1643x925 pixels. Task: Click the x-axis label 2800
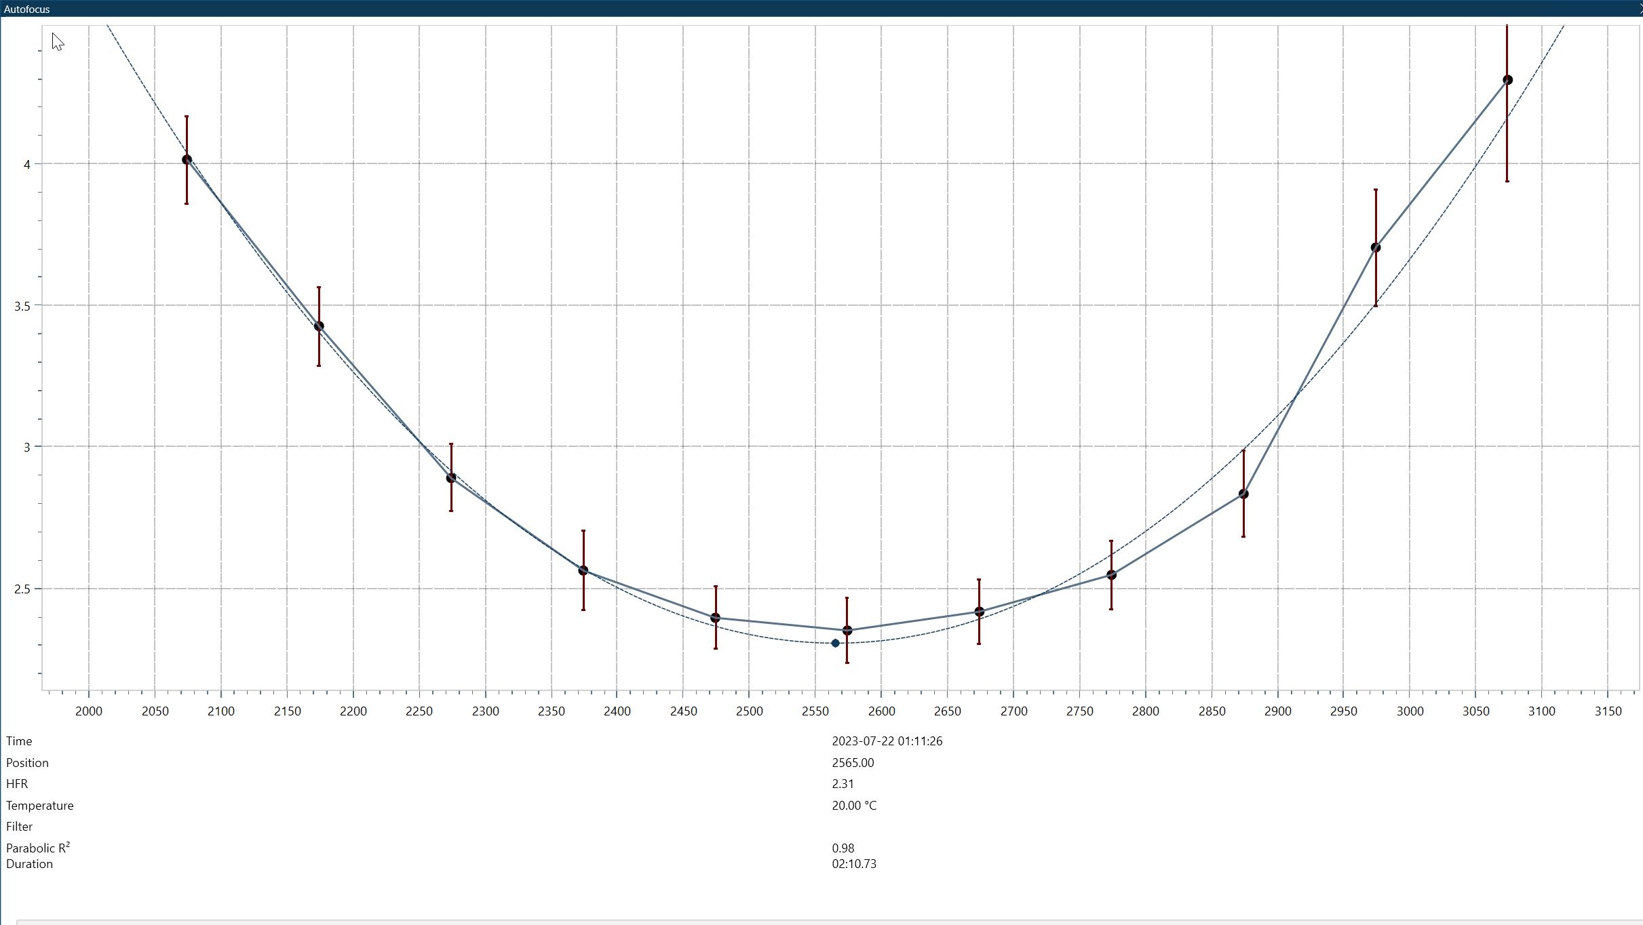coord(1146,711)
